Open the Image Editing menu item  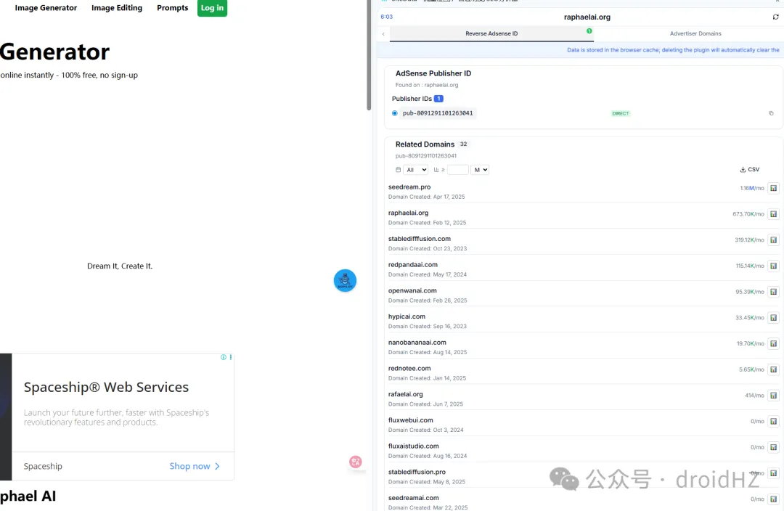[x=117, y=8]
